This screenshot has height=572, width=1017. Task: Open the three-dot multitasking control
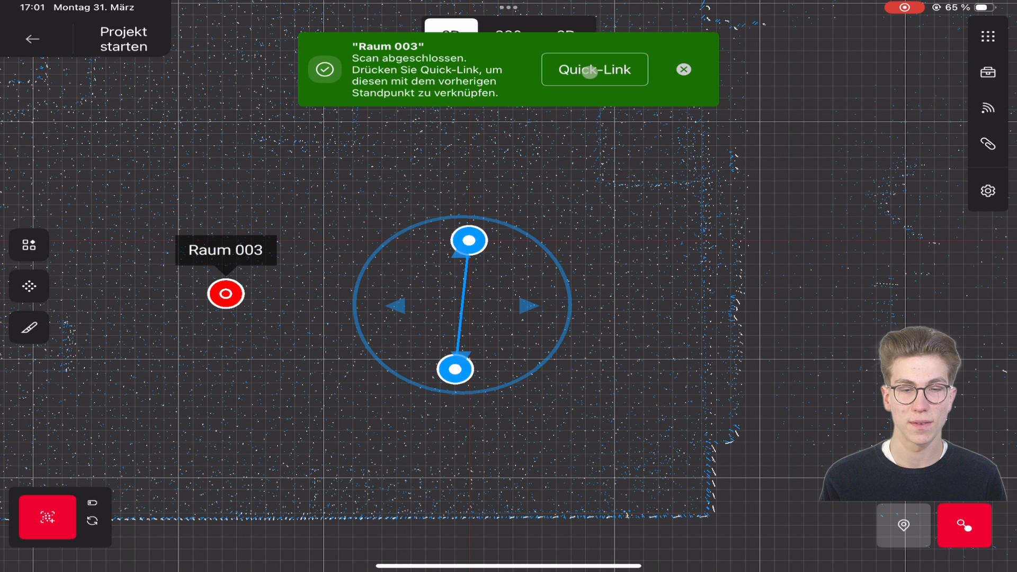pyautogui.click(x=508, y=7)
